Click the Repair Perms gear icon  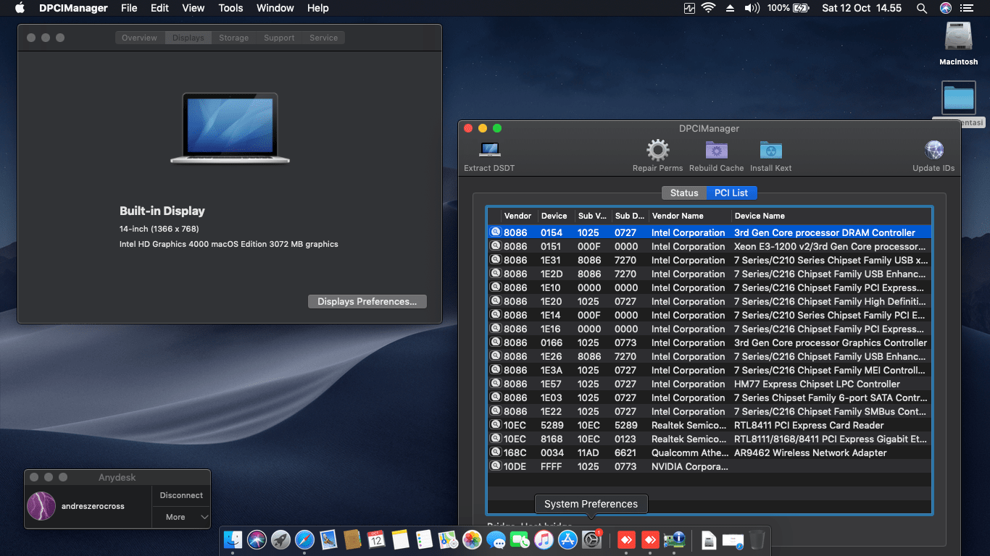click(657, 151)
